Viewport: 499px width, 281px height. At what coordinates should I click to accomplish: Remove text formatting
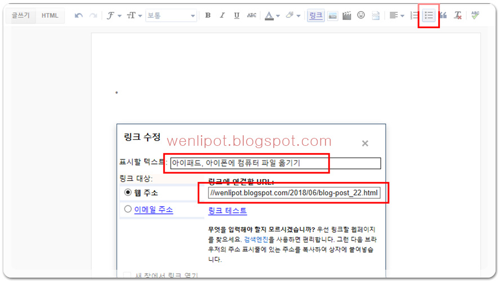[458, 15]
